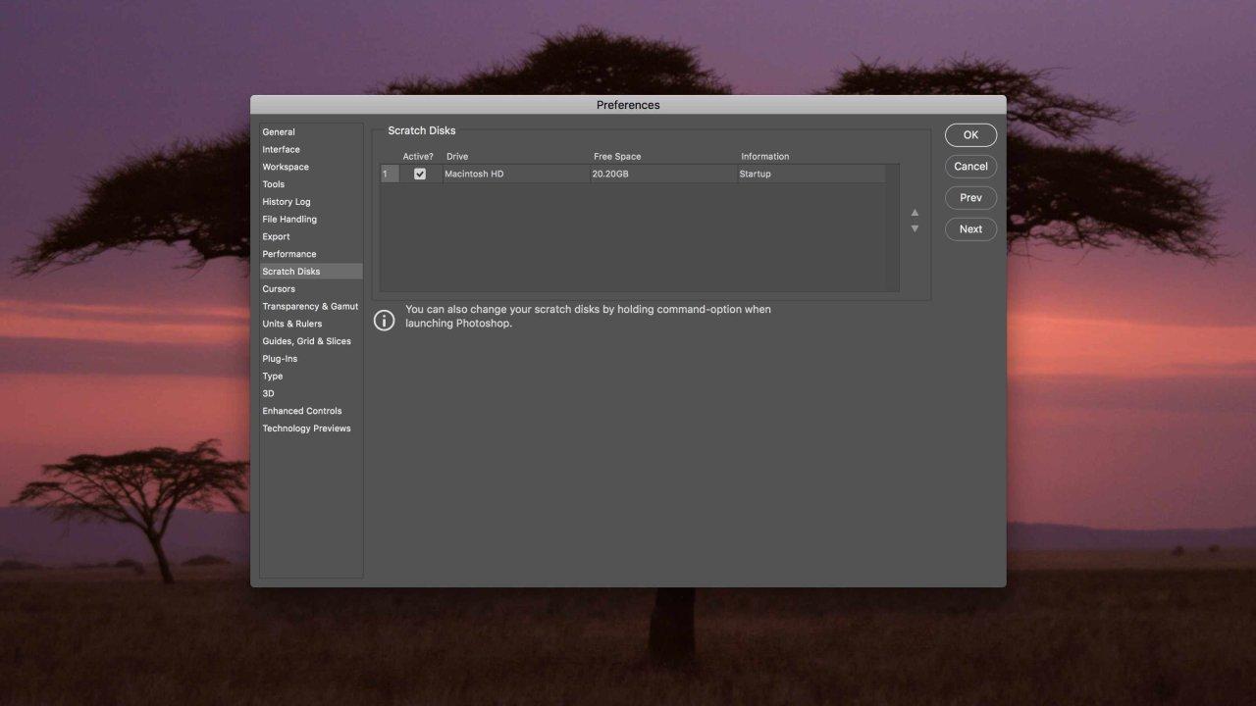Confirm preferences with the OK button
Image resolution: width=1256 pixels, height=706 pixels.
click(x=970, y=134)
